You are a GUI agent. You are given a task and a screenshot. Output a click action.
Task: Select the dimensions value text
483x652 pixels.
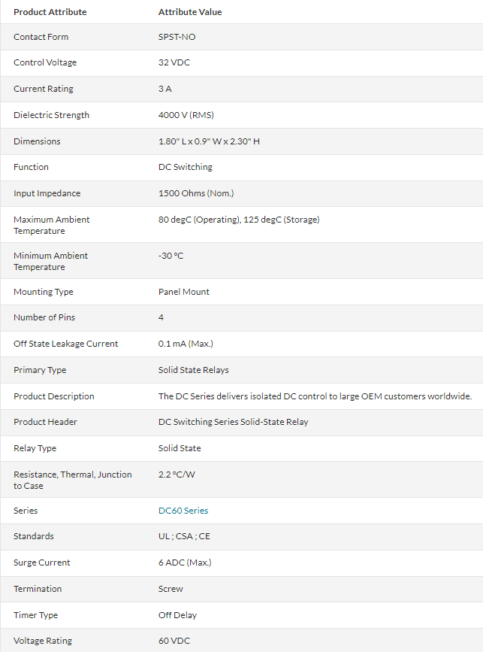[x=209, y=141]
